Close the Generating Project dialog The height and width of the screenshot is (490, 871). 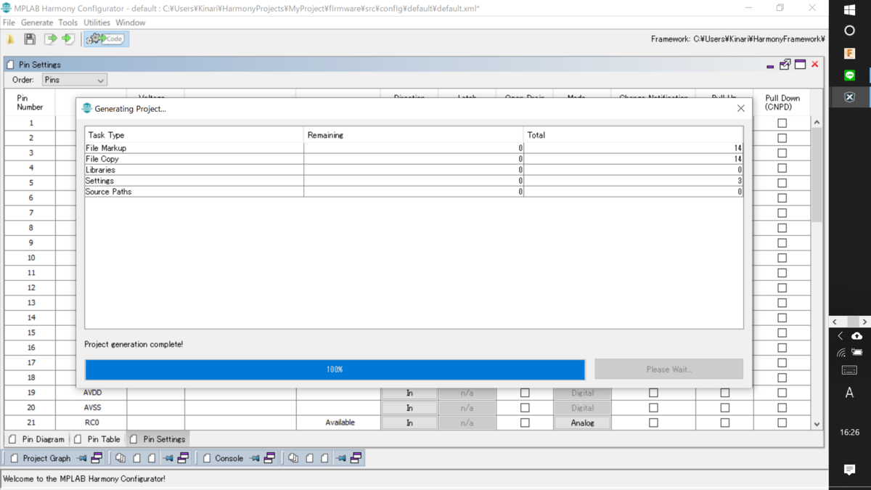pos(740,108)
